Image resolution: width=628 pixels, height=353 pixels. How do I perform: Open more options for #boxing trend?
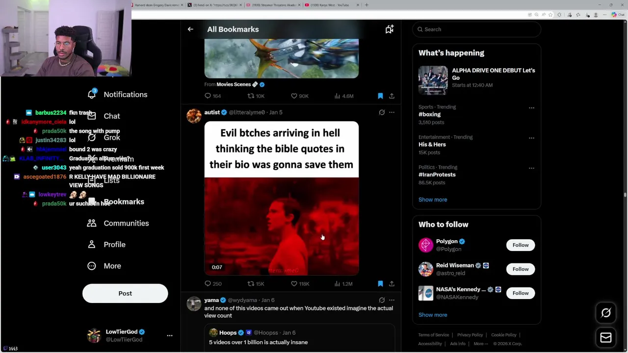[x=531, y=108]
